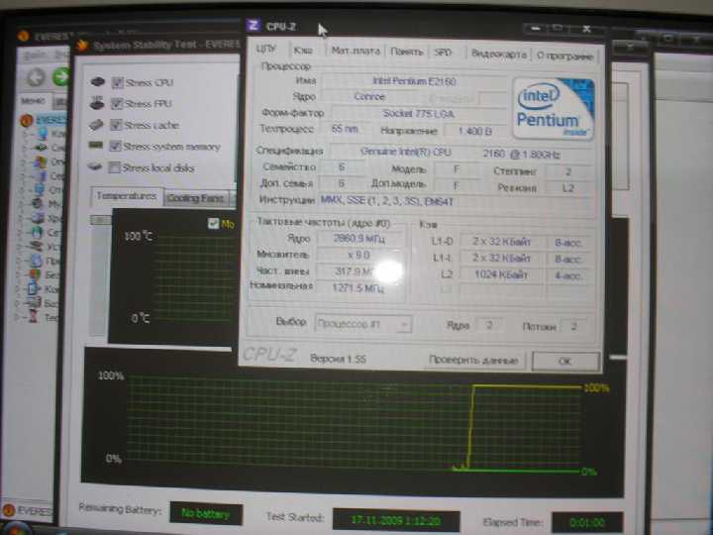Select the hourglass benchmark icon in EVEREST tree
Viewport: 713px width, 535px height.
tap(34, 316)
